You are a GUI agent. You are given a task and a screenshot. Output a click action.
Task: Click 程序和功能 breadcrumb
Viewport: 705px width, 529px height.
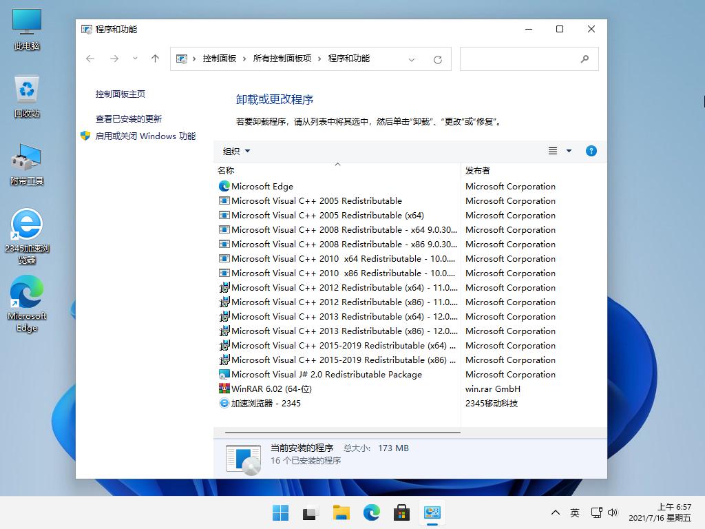pos(349,59)
